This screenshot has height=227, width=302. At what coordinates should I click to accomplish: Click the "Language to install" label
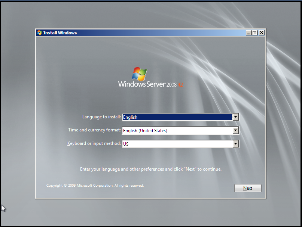point(101,117)
